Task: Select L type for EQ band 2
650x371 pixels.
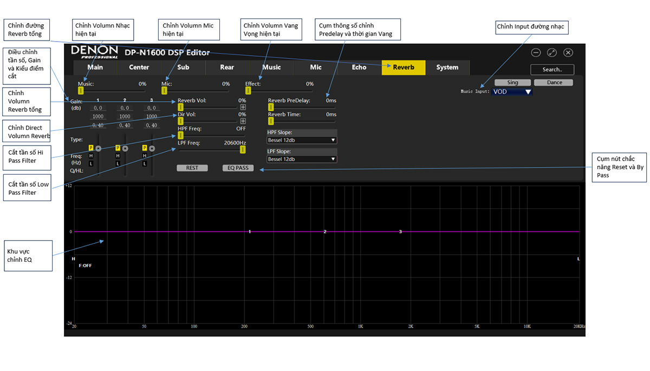Action: point(118,163)
